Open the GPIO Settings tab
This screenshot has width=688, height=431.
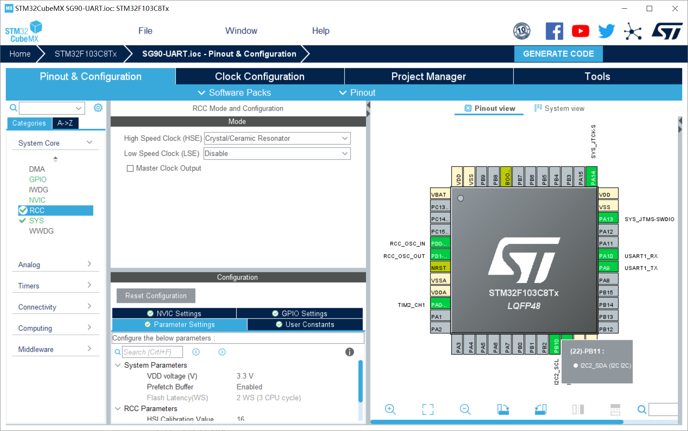[300, 313]
